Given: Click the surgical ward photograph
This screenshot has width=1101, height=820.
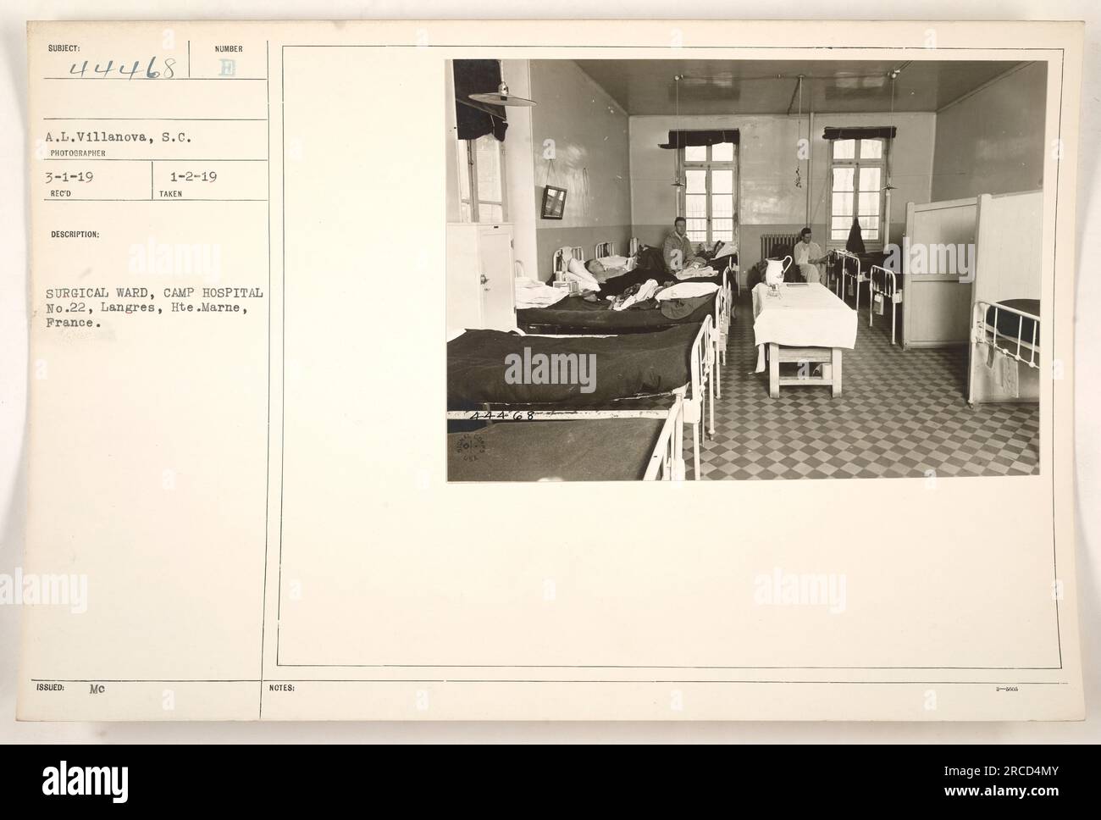Looking at the screenshot, I should 746,270.
